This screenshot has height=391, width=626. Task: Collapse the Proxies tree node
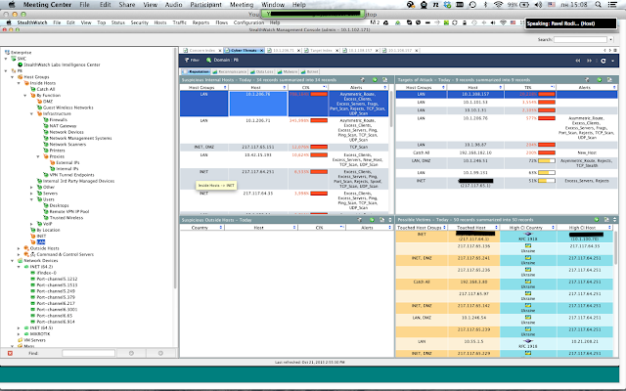pos(38,156)
